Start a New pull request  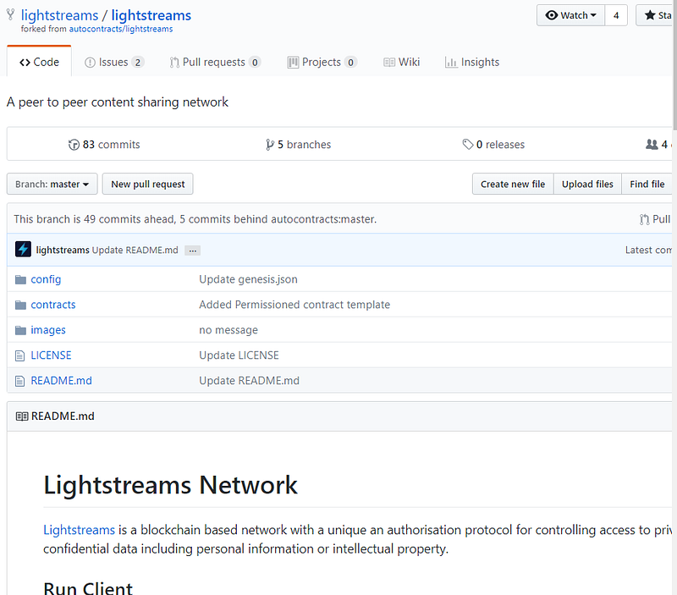click(147, 184)
